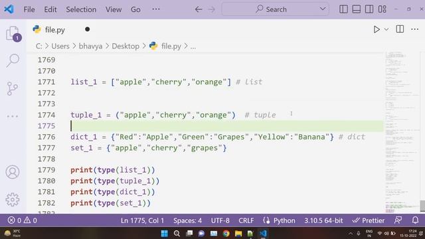Image resolution: width=425 pixels, height=239 pixels.
Task: Click line number 1771 in gutter
Action: tap(46, 82)
